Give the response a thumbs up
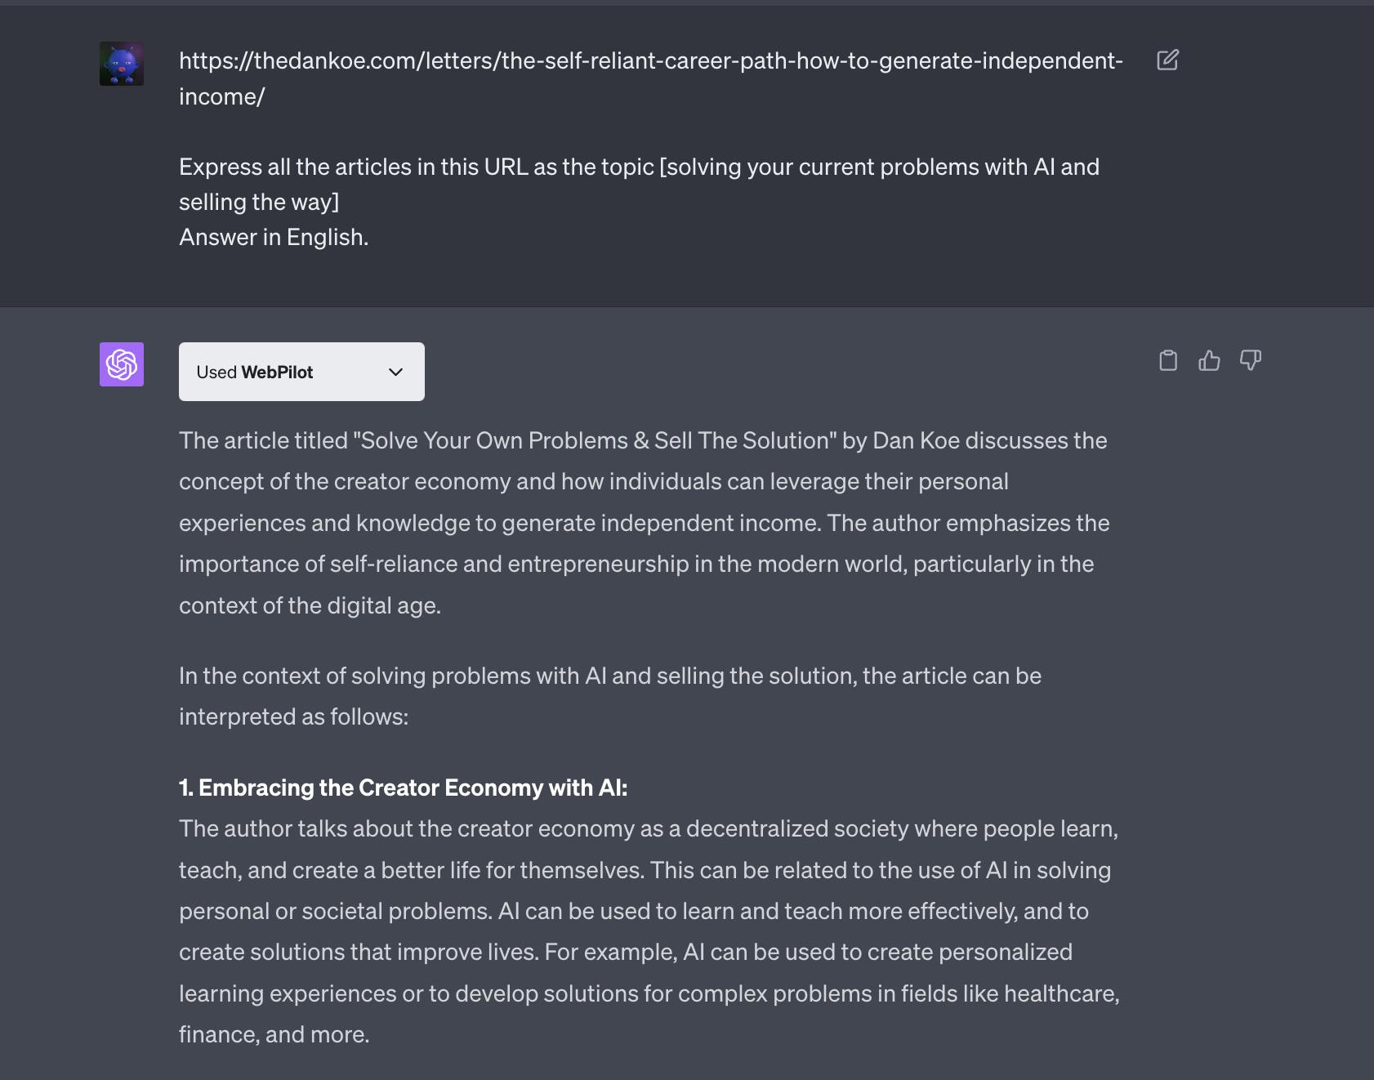Screen dimensions: 1374x1080 pos(1209,360)
